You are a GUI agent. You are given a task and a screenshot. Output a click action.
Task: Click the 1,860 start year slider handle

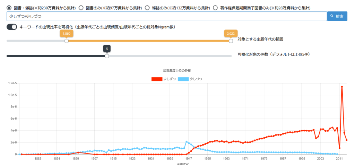tap(67, 41)
